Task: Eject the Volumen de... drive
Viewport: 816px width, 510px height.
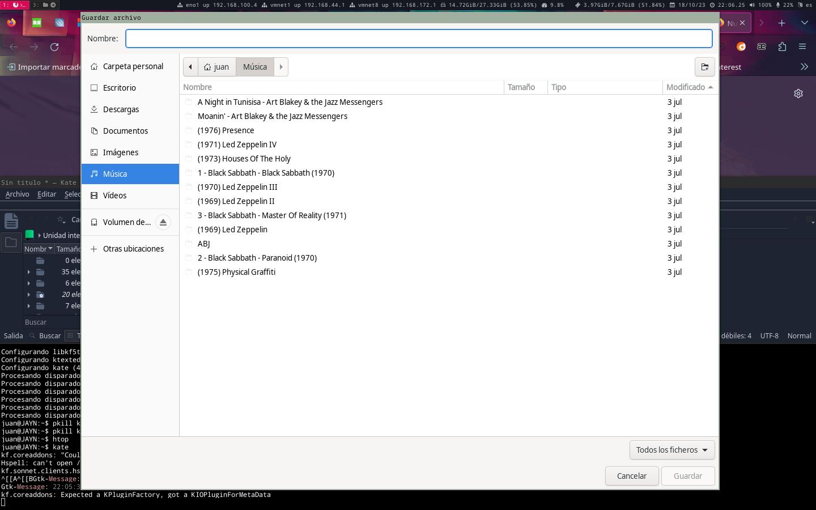Action: pos(163,222)
